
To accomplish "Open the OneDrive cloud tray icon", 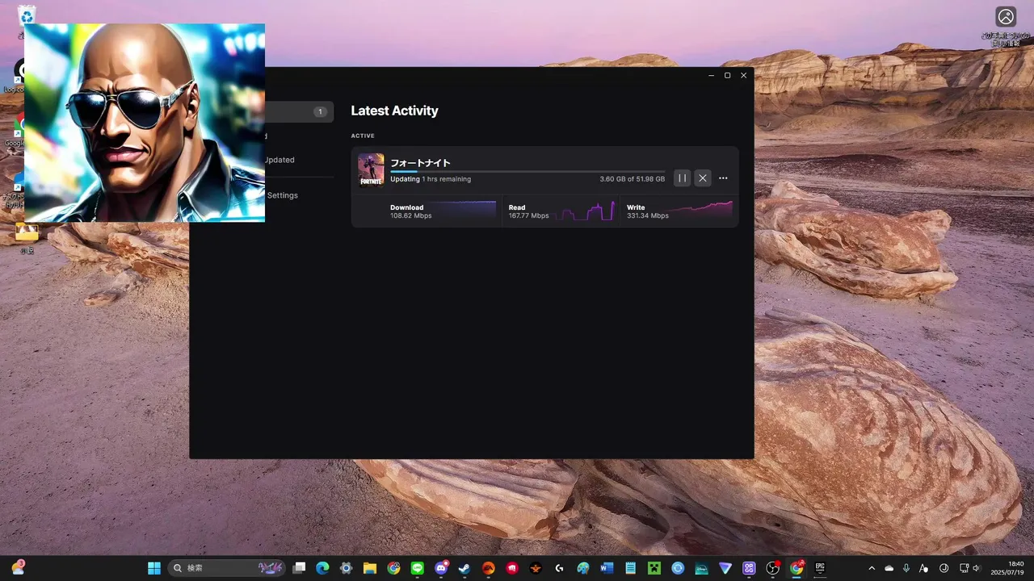I will point(889,568).
